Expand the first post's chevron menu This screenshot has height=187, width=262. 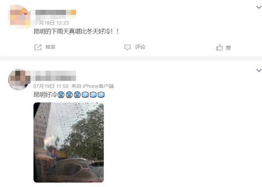(x=259, y=7)
